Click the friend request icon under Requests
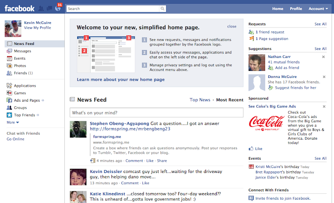This screenshot has height=203, width=334. 251,32
